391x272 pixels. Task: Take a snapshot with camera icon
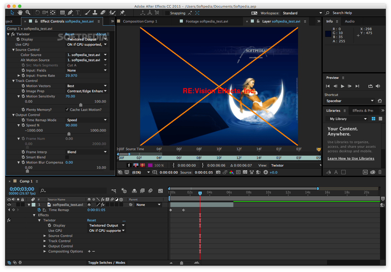pyautogui.click(x=218, y=172)
